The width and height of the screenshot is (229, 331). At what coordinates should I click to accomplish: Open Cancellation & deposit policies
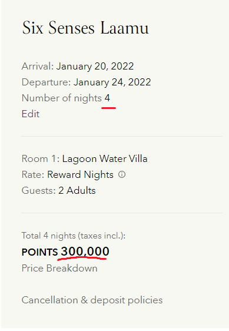[x=92, y=300]
